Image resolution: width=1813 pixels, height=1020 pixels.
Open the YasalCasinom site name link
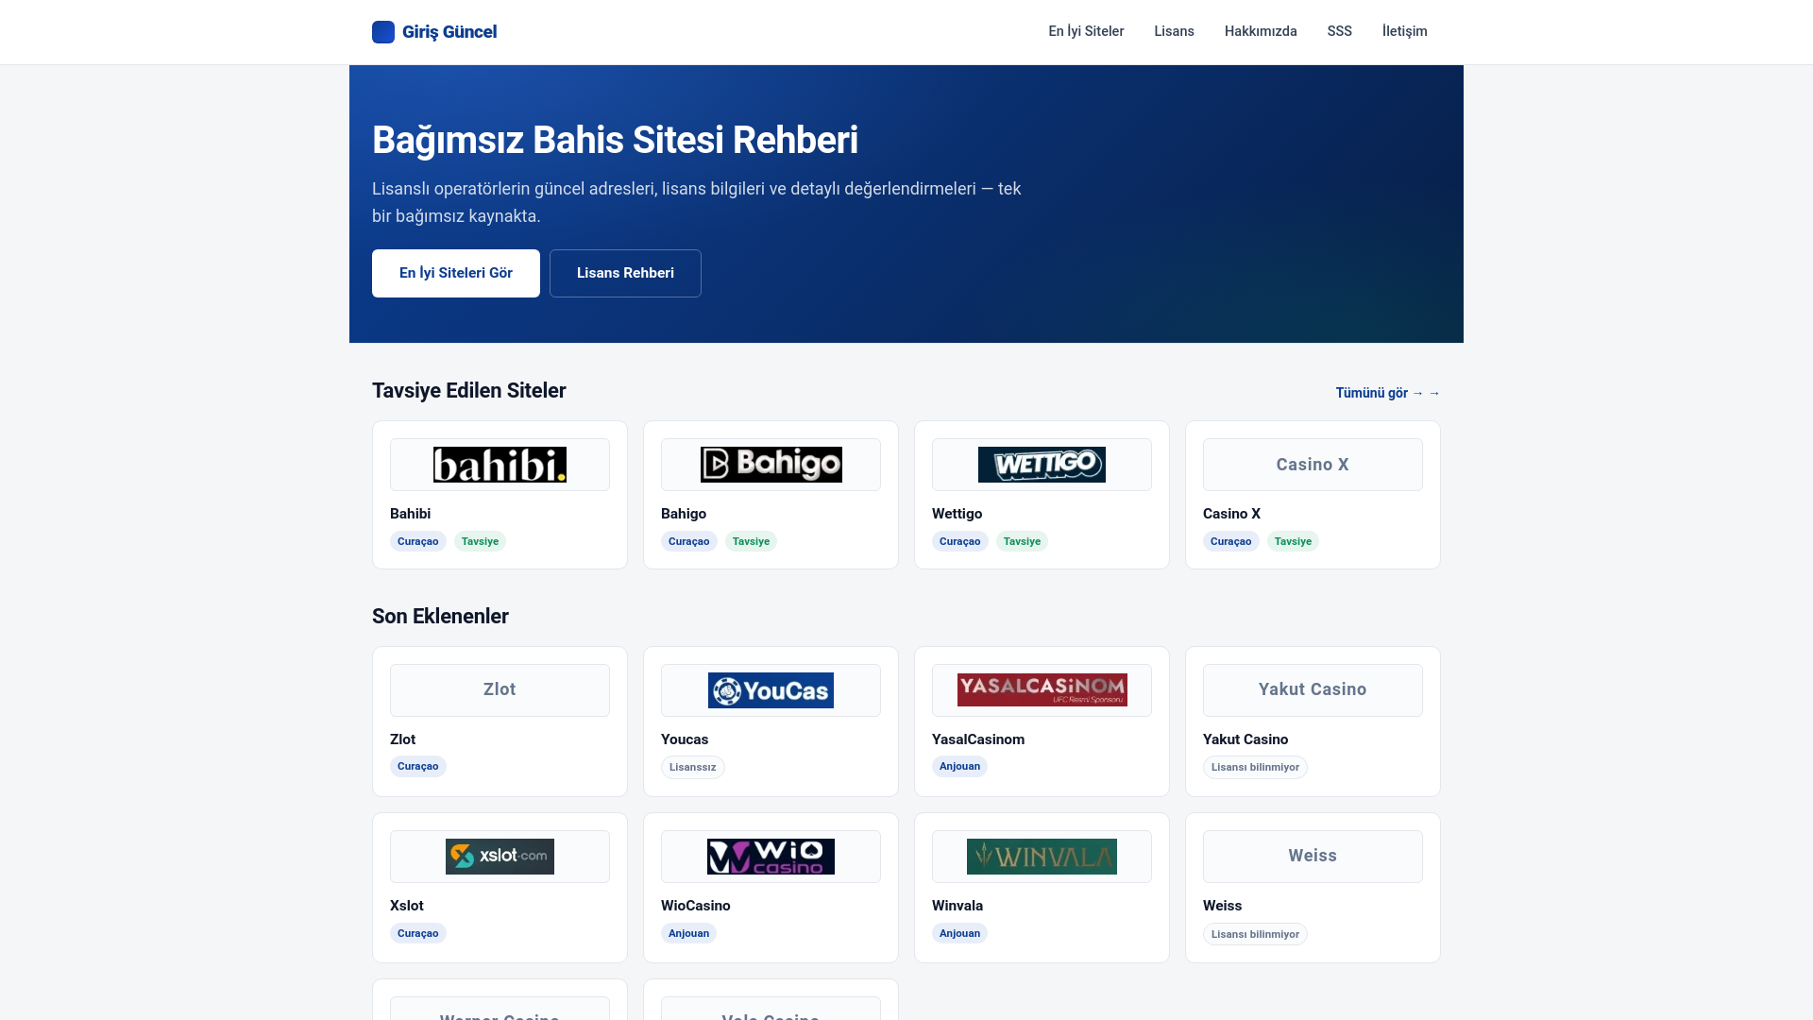click(978, 739)
